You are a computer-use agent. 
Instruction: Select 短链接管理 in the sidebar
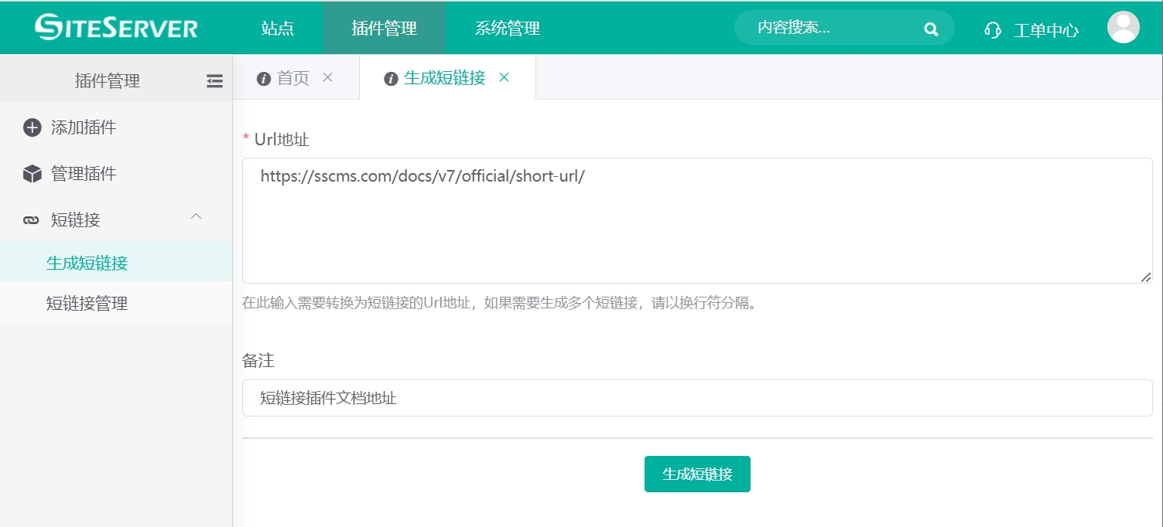[87, 304]
